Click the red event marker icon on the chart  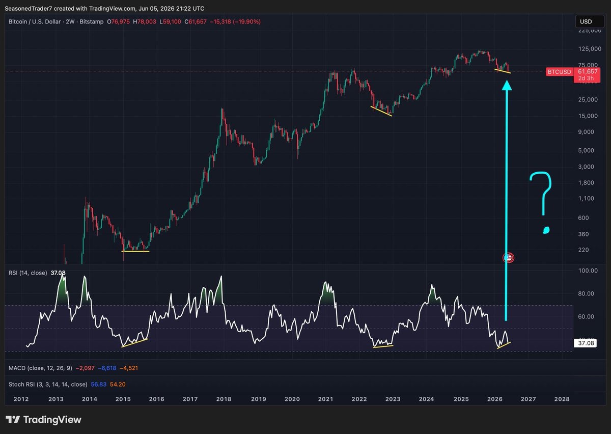(508, 258)
